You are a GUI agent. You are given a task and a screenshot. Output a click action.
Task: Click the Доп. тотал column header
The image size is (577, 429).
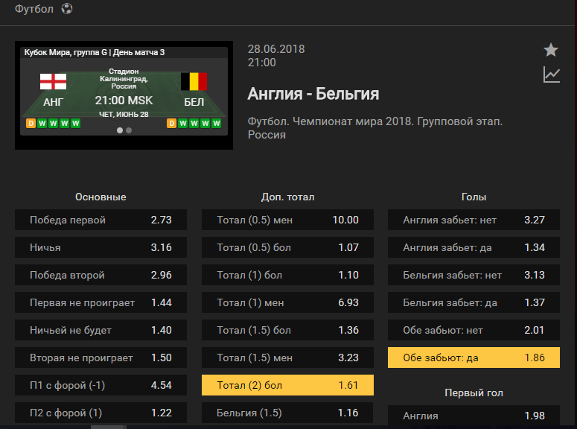click(x=288, y=197)
